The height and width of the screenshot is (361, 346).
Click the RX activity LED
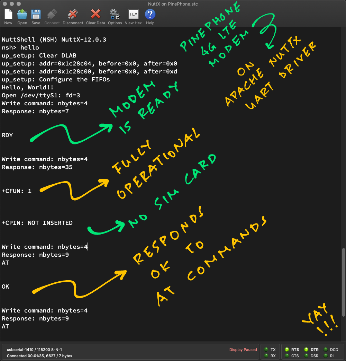pos(266,356)
